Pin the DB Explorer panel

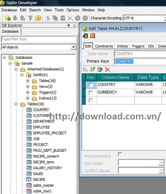[69, 25]
